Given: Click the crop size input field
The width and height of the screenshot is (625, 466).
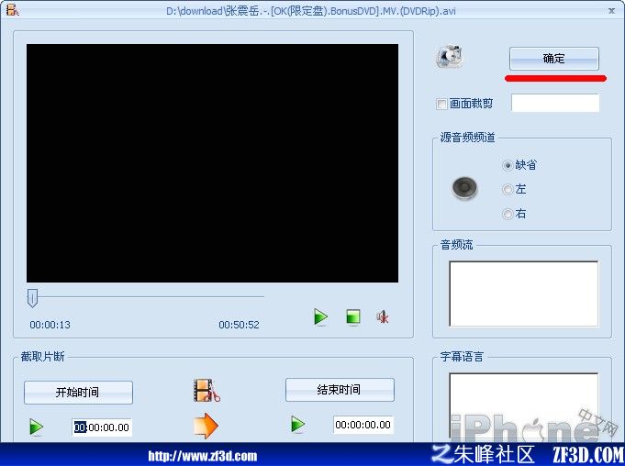Looking at the screenshot, I should [x=555, y=103].
